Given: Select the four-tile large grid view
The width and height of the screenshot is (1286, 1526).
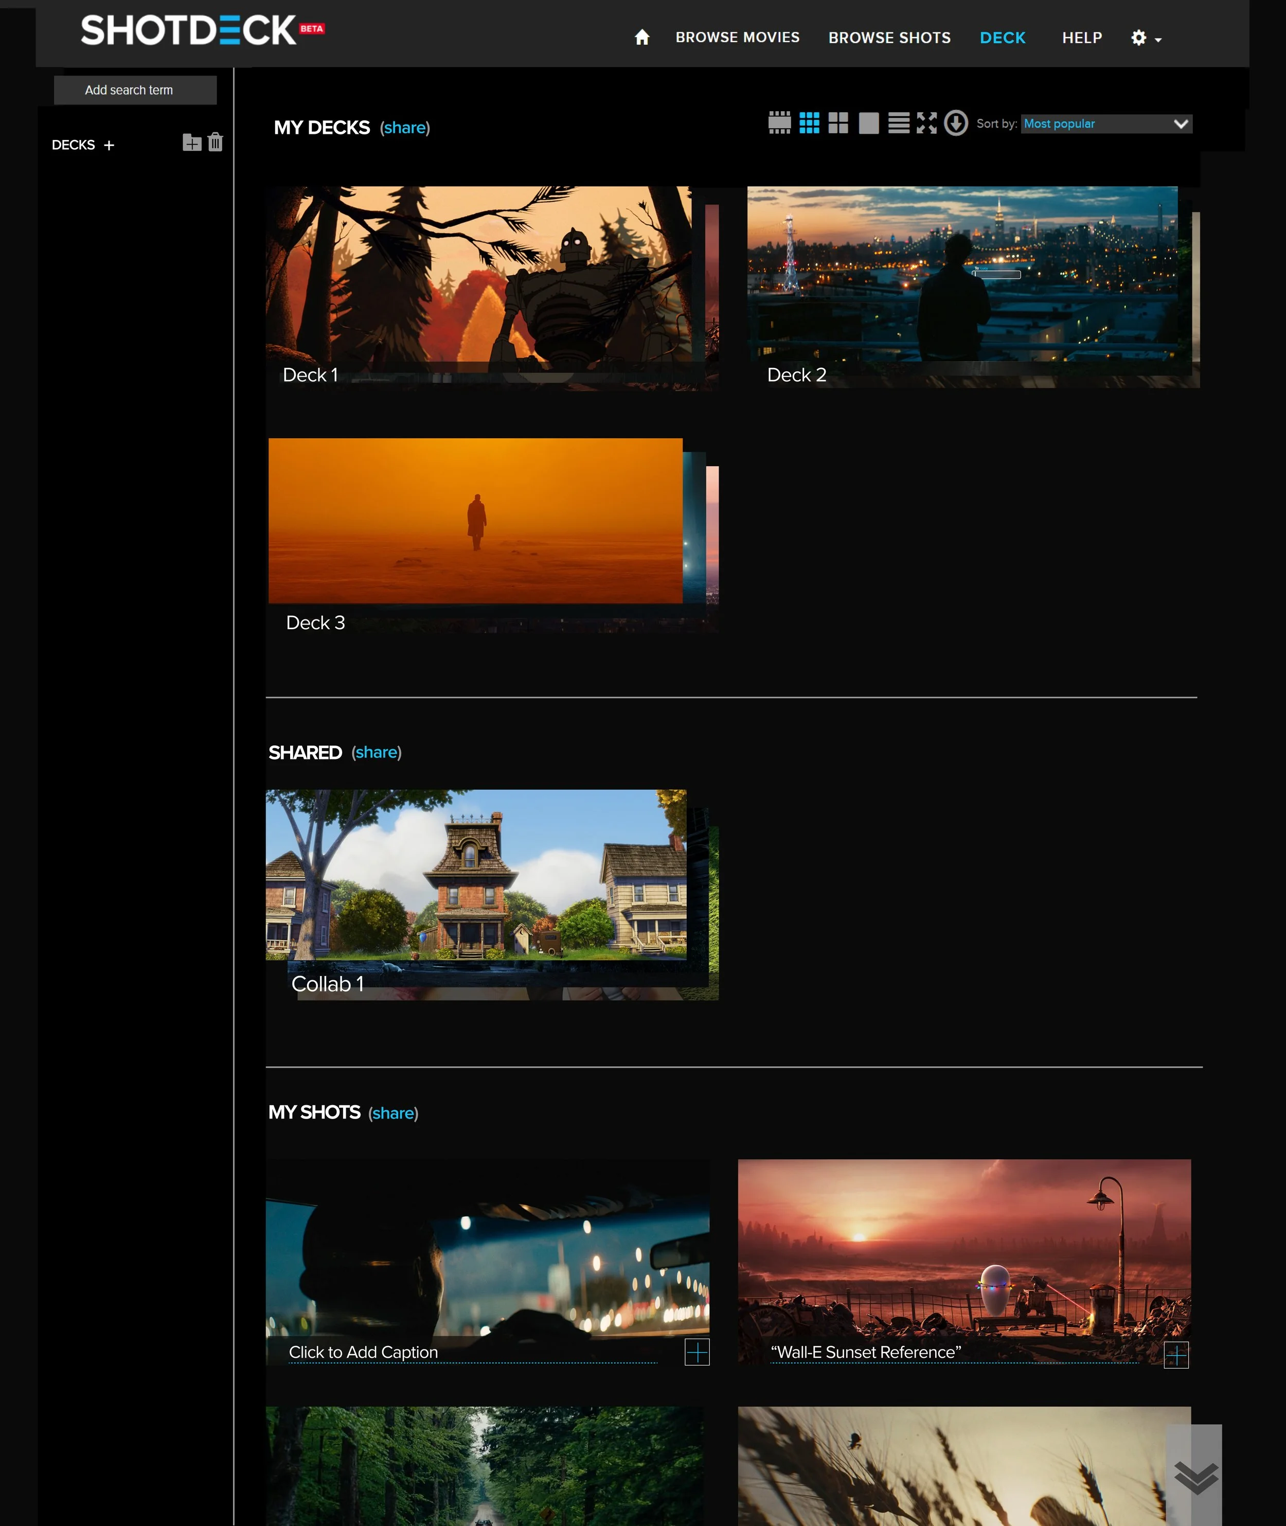Looking at the screenshot, I should [x=838, y=122].
